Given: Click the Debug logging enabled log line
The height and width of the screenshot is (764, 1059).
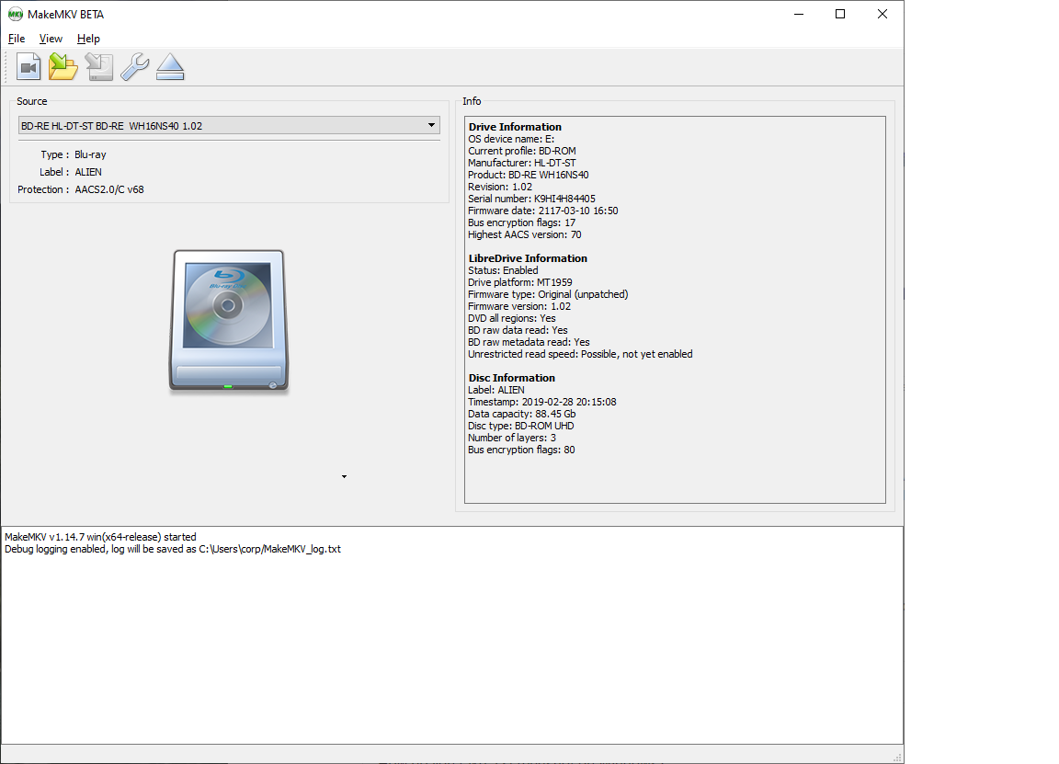Looking at the screenshot, I should [173, 549].
